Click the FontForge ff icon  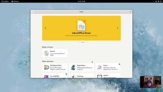73,76
